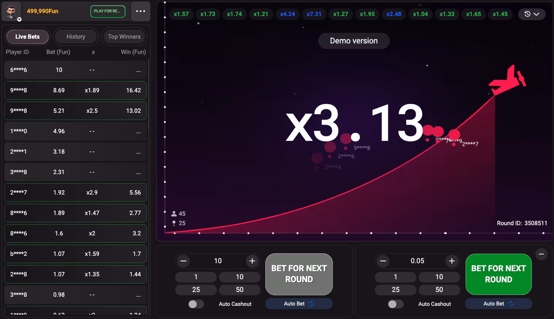Select left panel quick bet 10
The height and width of the screenshot is (319, 554).
pos(240,277)
